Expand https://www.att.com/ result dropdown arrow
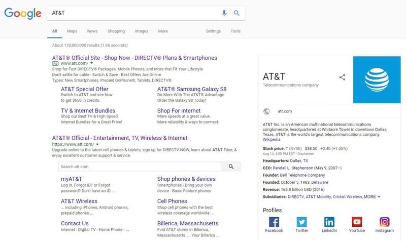This screenshot has width=406, height=241. [x=97, y=144]
